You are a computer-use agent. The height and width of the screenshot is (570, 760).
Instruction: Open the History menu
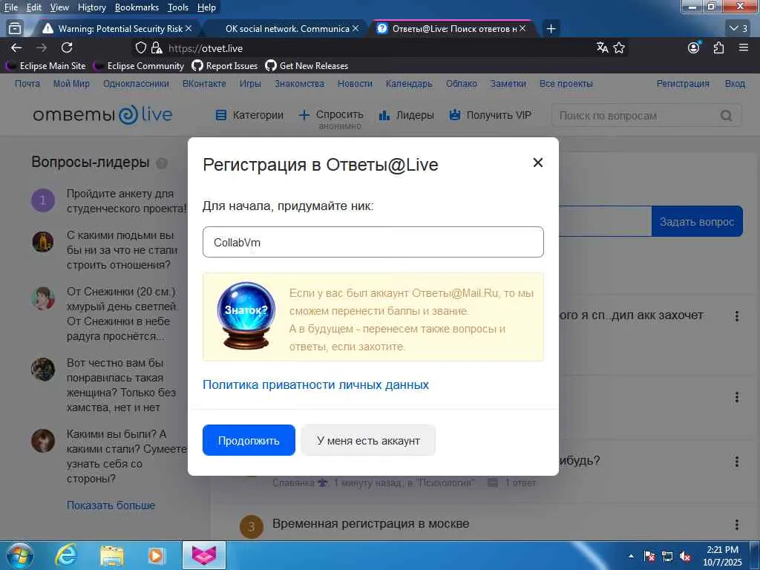[91, 7]
